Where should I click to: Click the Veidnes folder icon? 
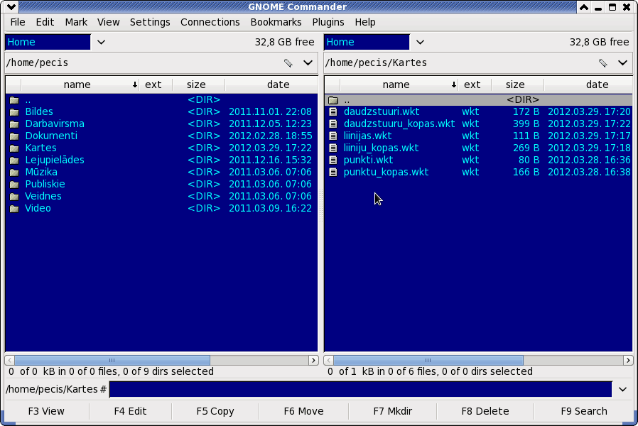14,197
